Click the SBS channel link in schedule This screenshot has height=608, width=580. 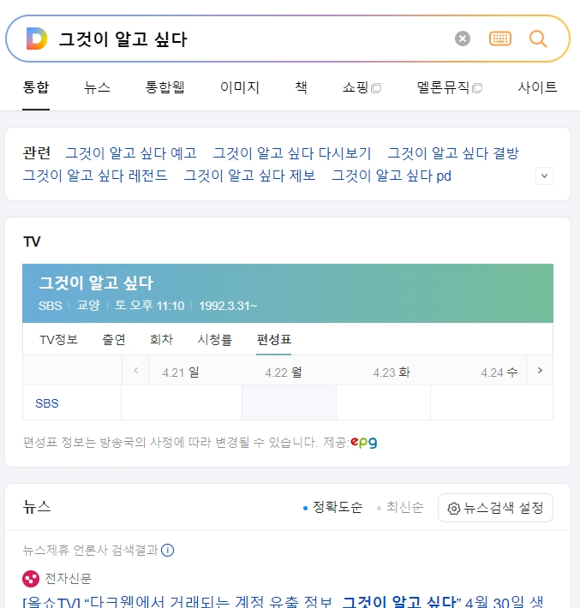[47, 403]
